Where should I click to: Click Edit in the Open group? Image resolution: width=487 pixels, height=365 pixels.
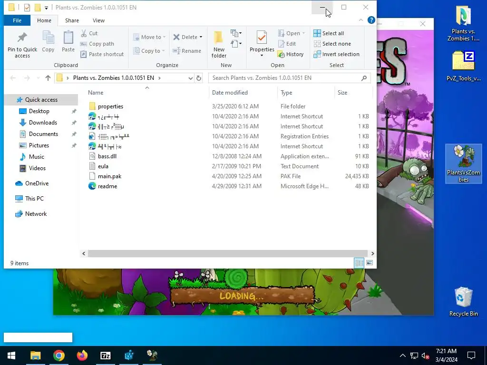click(287, 44)
